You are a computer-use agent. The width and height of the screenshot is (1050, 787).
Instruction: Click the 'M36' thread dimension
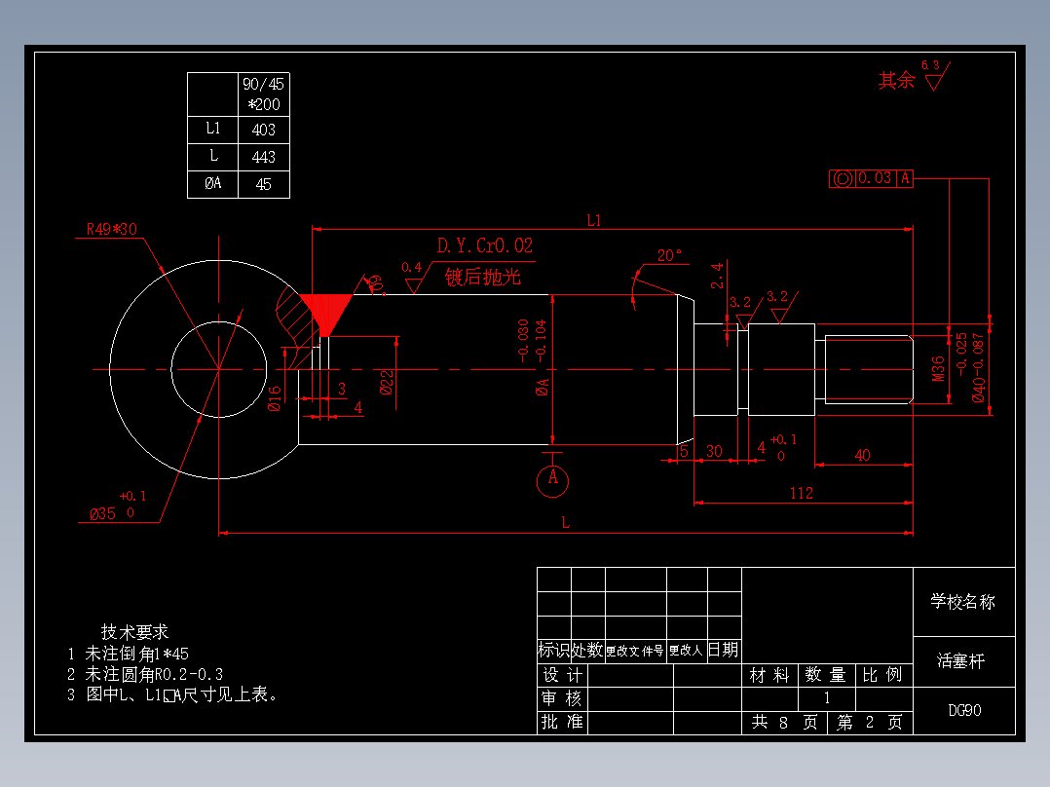pos(939,369)
